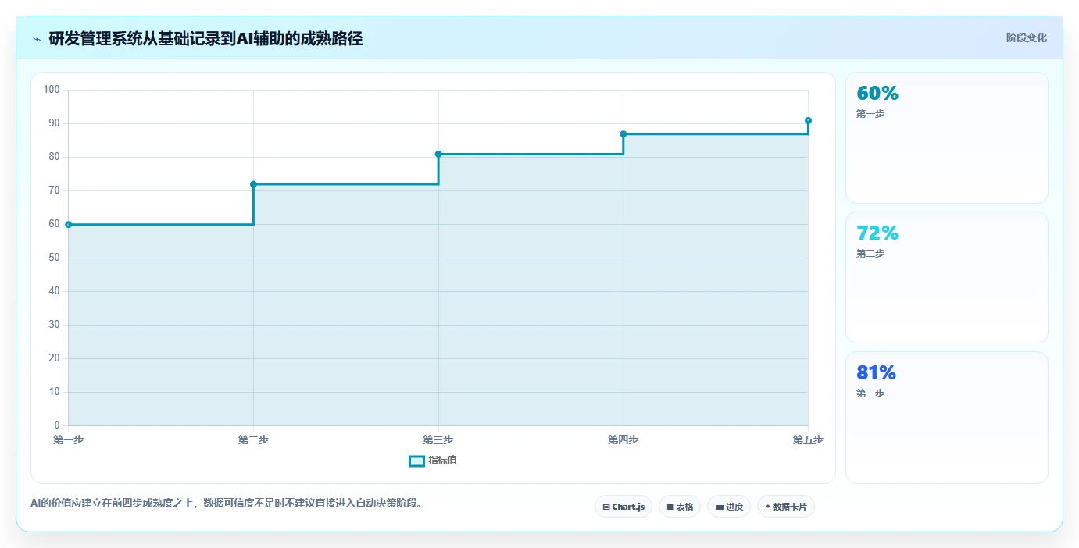Click the chart title 研发管理系统从基础记录到AI辅助的成熟路径
The width and height of the screenshot is (1079, 548).
pyautogui.click(x=205, y=38)
